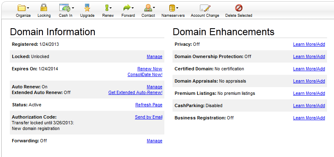Click Learn More/Add for Privacy
Image resolution: width=334 pixels, height=157 pixels.
309,44
